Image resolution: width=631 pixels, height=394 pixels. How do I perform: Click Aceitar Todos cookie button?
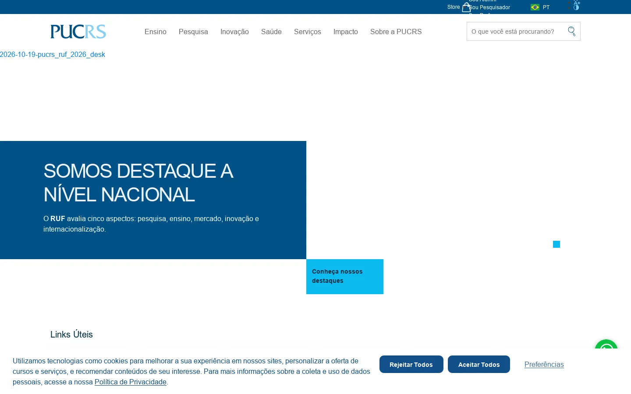point(479,364)
